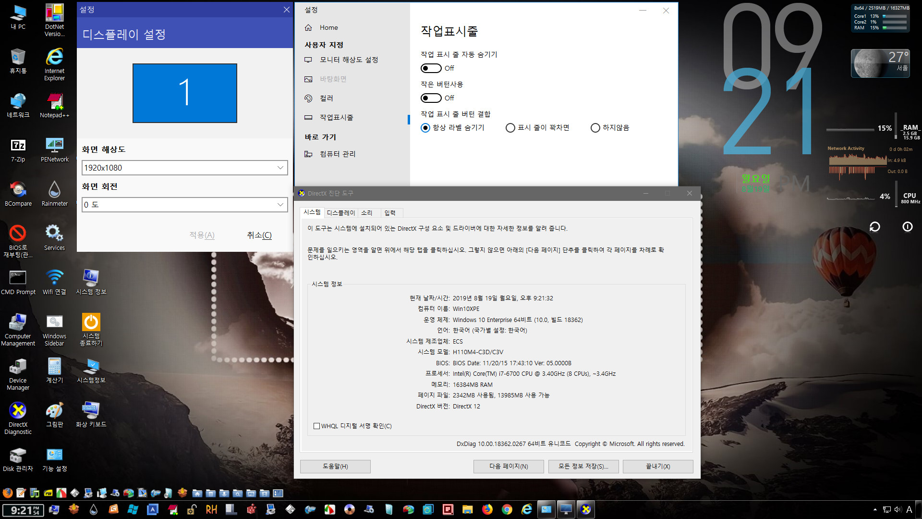This screenshot has height=519, width=922.
Task: Switch to 디스플레이 tab in DirectX tool
Action: [341, 213]
